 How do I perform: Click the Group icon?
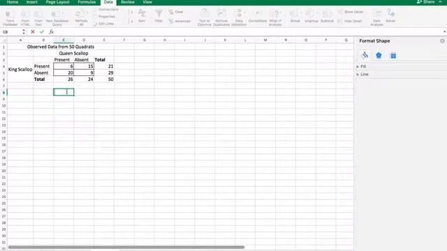[x=295, y=16]
